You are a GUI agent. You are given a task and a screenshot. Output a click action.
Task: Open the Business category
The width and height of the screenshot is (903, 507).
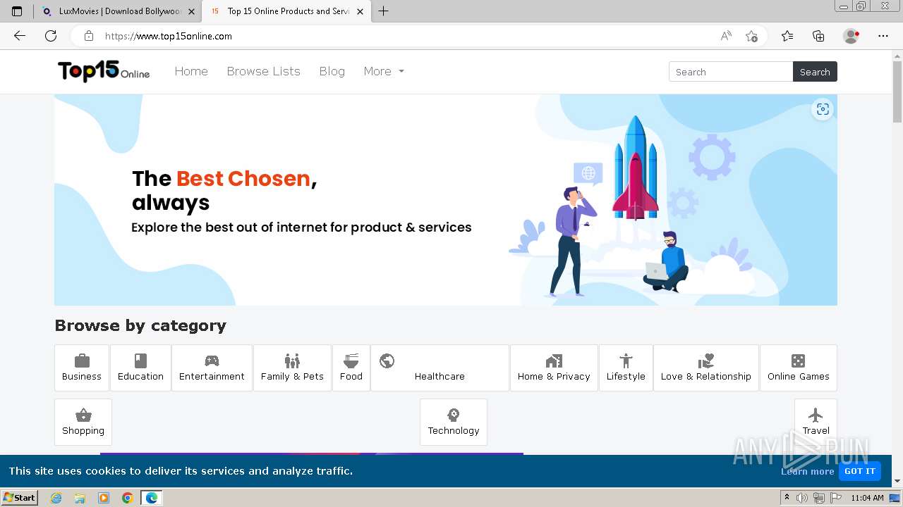82,368
